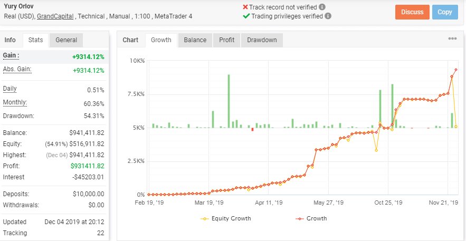Click the Deposits value $10,000.00
466x241 pixels.
[89, 194]
